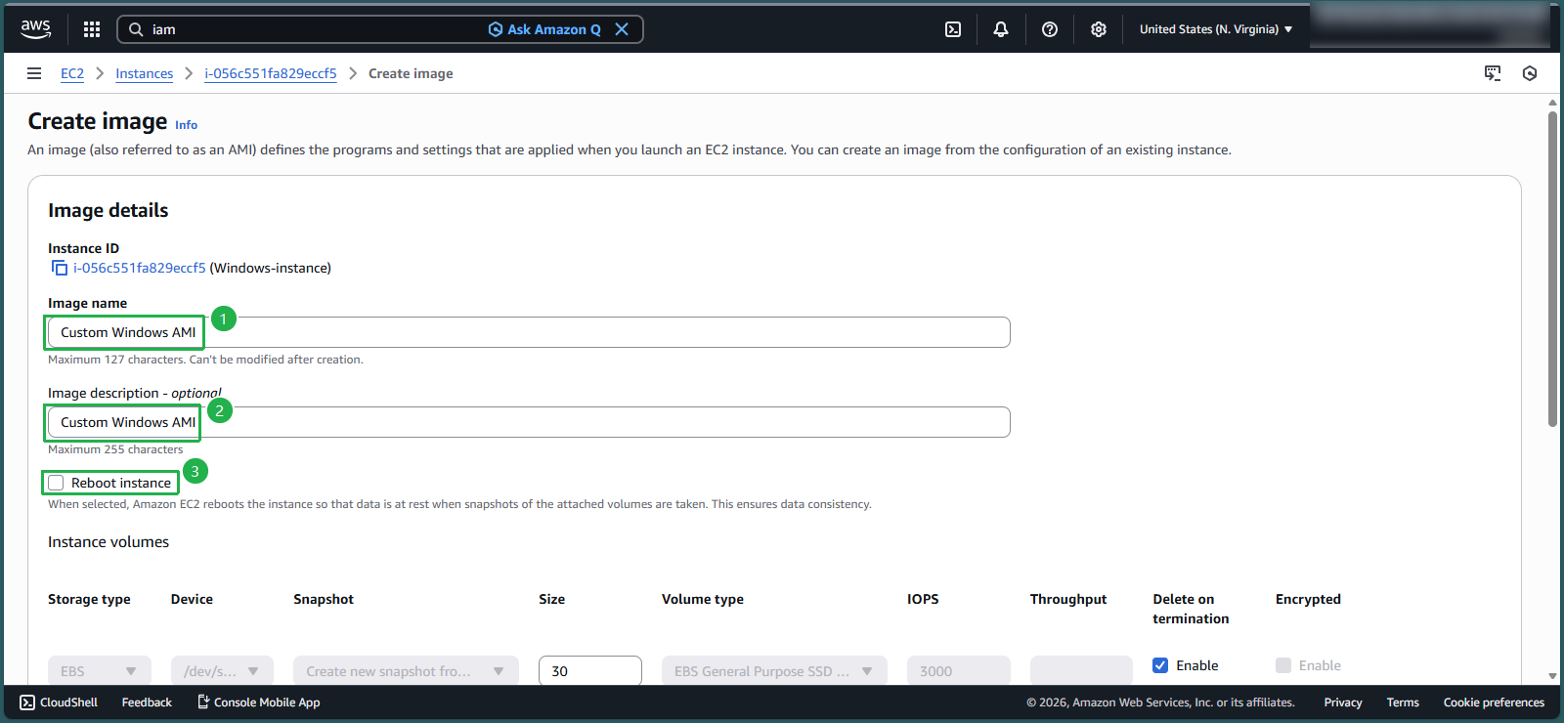This screenshot has height=723, width=1564.
Task: Click in the Image description field
Action: click(x=529, y=422)
